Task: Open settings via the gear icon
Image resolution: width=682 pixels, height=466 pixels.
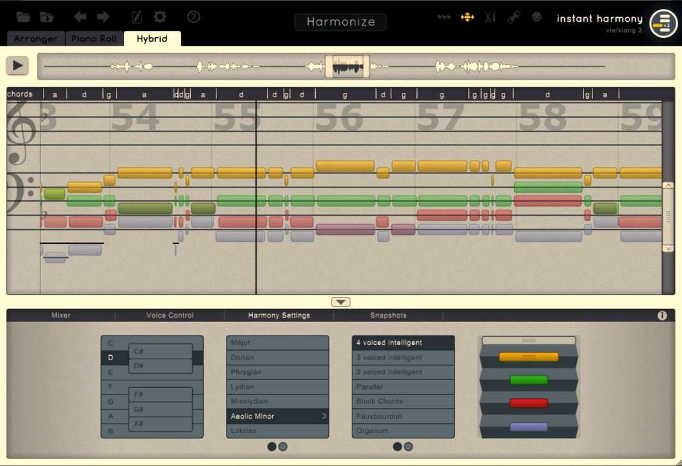Action: tap(159, 17)
